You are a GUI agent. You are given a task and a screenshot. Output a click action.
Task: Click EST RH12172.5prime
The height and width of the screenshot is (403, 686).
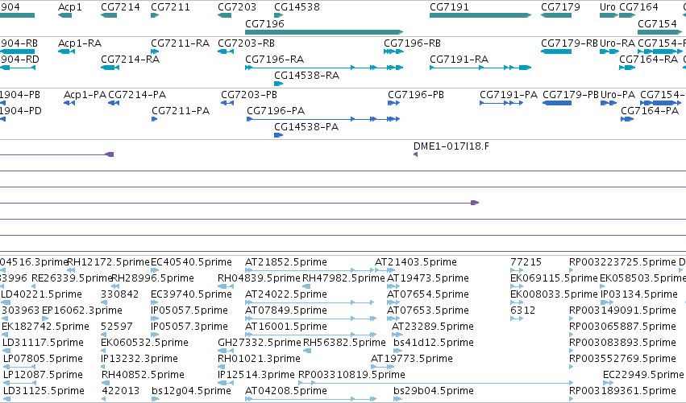(108, 262)
